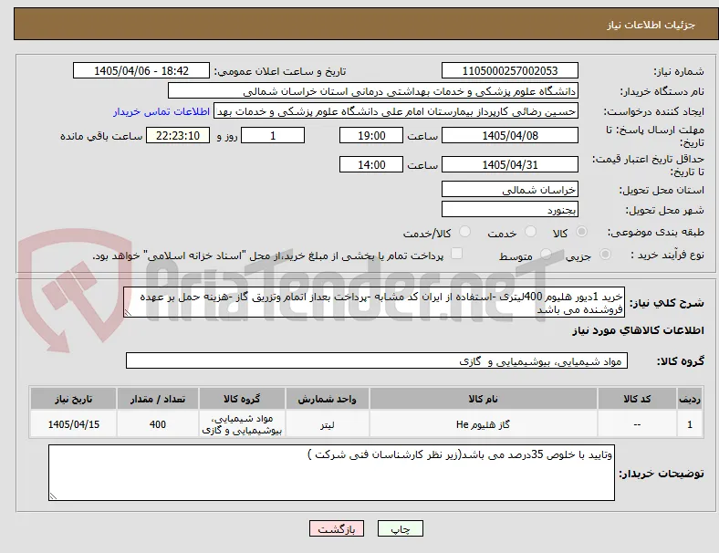This screenshot has height=553, width=719.
Task: Click the گاز هلیوم He item cell
Action: (484, 424)
